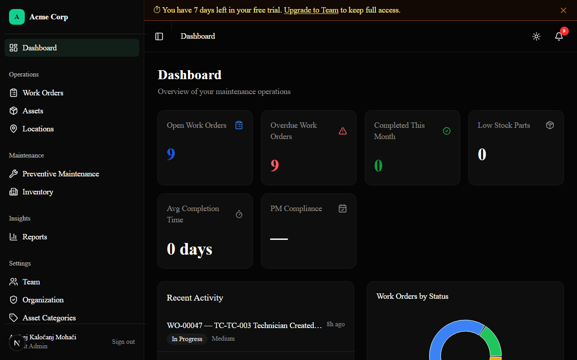Open Work Orders from the sidebar
The width and height of the screenshot is (577, 360).
coord(43,93)
